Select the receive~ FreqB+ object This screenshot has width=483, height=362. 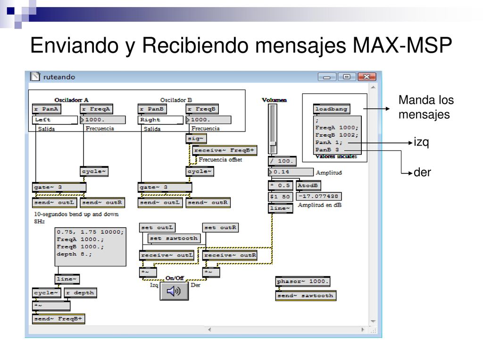click(225, 150)
